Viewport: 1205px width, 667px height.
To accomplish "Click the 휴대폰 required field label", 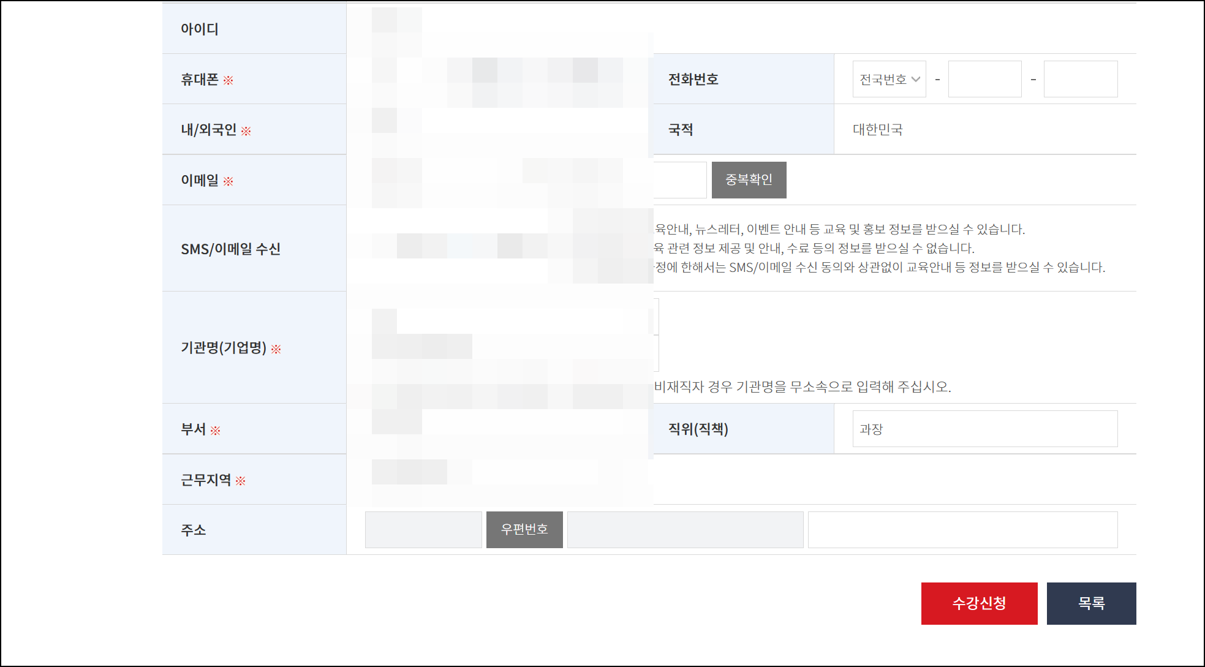I will (200, 80).
